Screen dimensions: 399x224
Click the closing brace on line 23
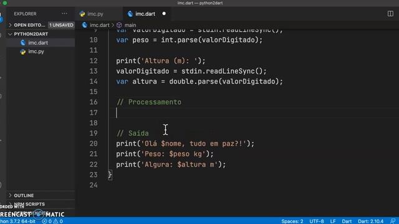[x=110, y=175]
